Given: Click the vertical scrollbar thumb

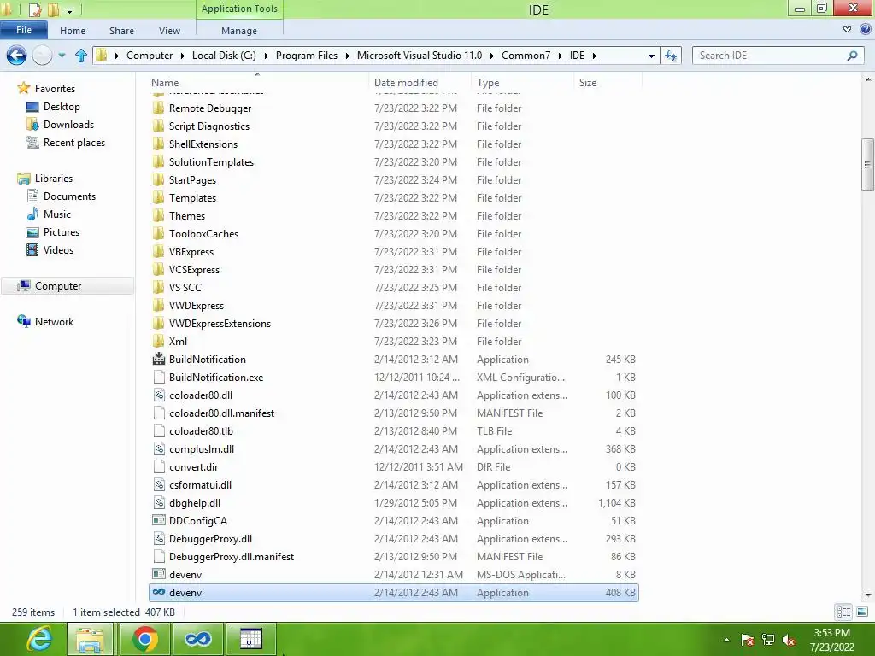Looking at the screenshot, I should (x=867, y=165).
